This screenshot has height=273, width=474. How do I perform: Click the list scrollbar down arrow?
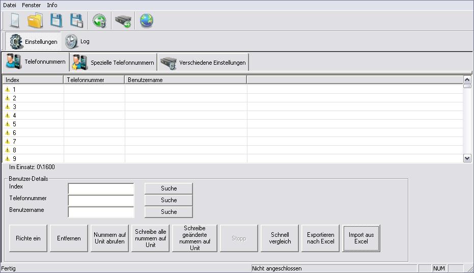click(467, 158)
